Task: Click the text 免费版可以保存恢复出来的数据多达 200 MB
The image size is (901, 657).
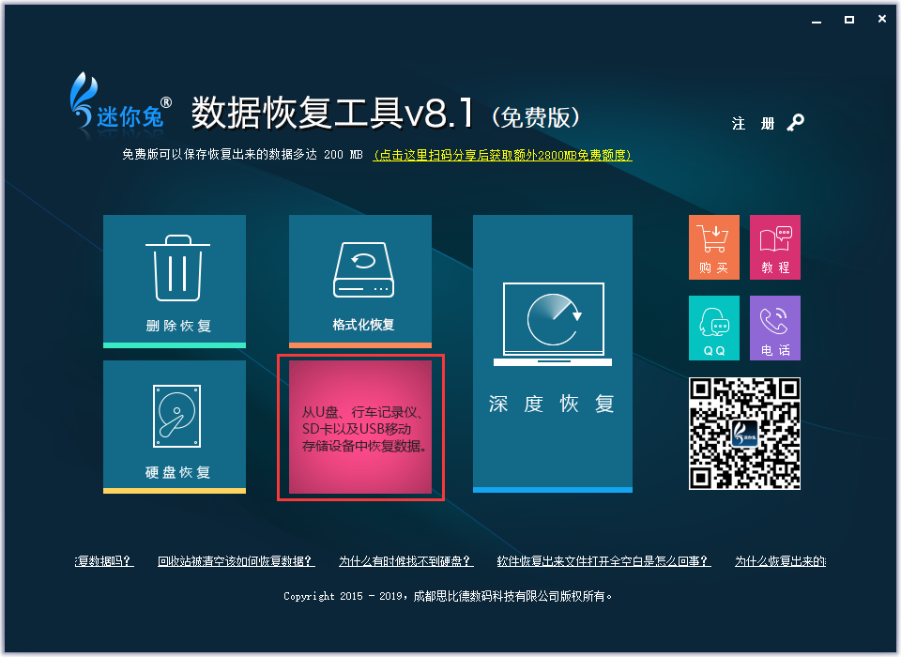Action: 242,155
